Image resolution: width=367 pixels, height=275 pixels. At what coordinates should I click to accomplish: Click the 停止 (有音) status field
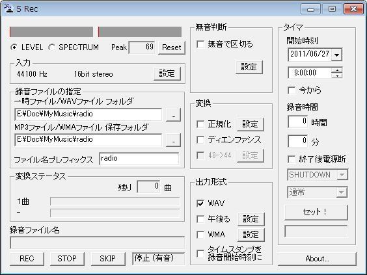pyautogui.click(x=159, y=259)
